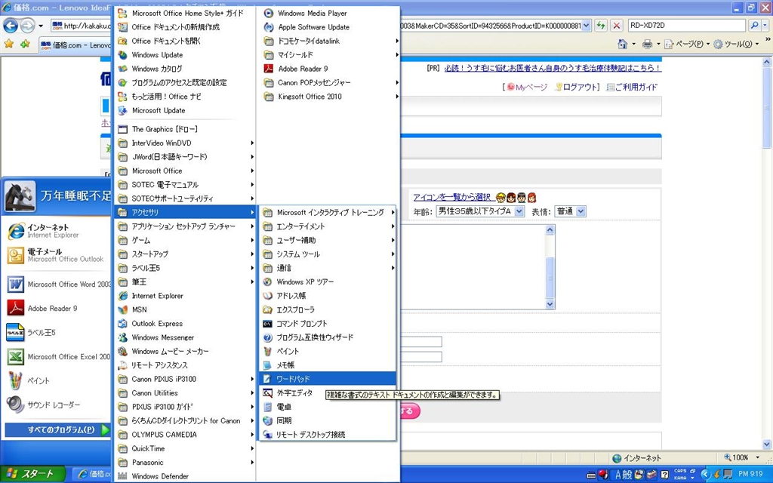
Task: Click the taskbar clock showing PM 9:19
Action: tap(750, 474)
